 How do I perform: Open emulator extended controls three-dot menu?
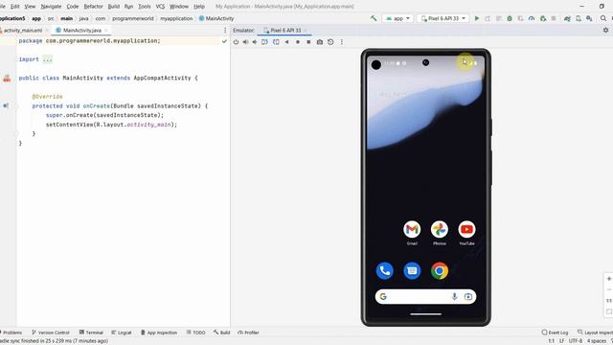coord(342,42)
